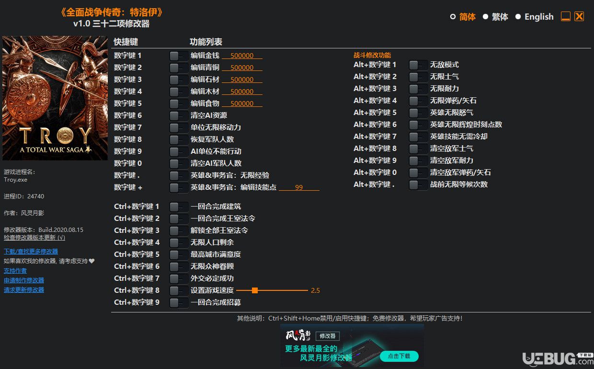Click 快捷键 column header

[126, 42]
